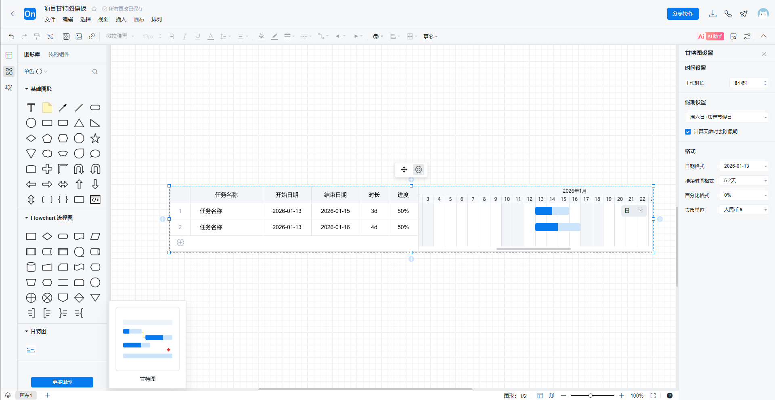
Task: Click the 更多图形 button
Action: tap(62, 382)
